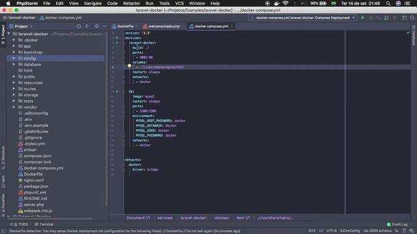417x234 pixels.
Task: Toggle the Structure tool window button
Action: 3,157
